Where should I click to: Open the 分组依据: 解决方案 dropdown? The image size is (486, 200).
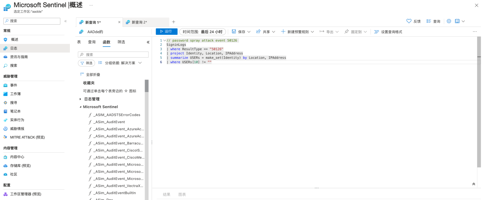coord(120,63)
